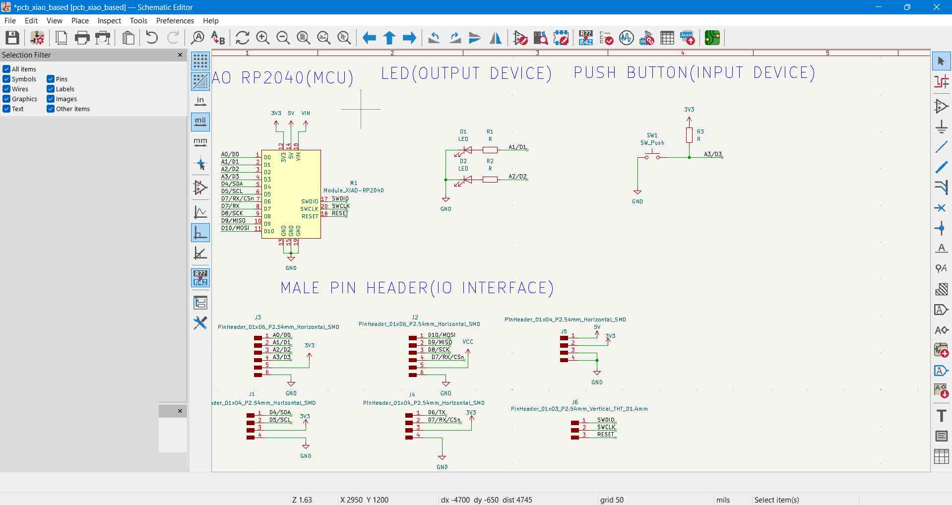Toggle the Text selection filter
This screenshot has width=952, height=505.
pos(6,109)
